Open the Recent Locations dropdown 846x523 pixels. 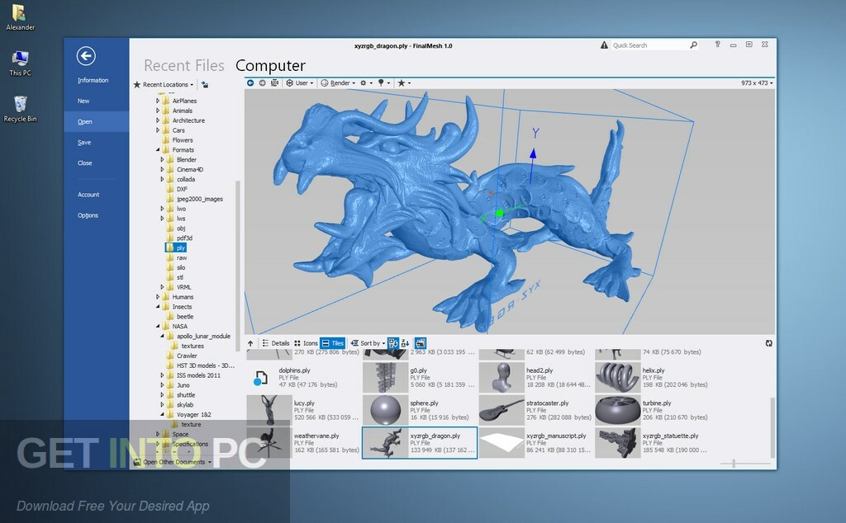point(164,85)
